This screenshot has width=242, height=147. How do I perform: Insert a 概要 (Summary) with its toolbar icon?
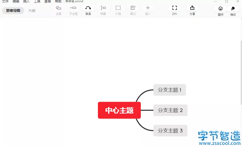click(x=103, y=10)
